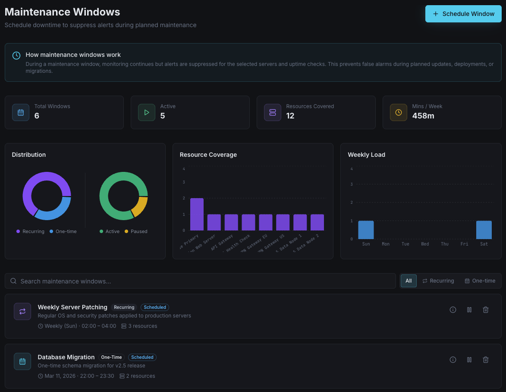Screen dimensions: 506x392
Task: Click the Mins / Week clock icon
Action: [x=399, y=112]
